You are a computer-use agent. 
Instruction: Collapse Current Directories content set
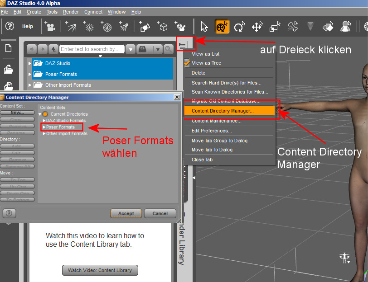(40, 114)
